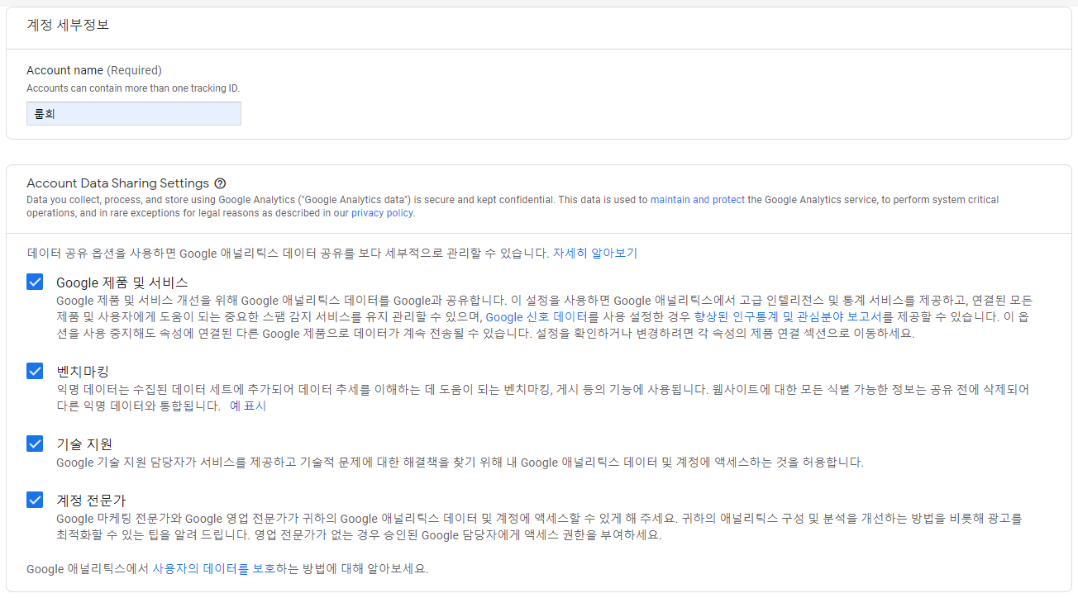Open the Google 신호 데이터 link

537,317
